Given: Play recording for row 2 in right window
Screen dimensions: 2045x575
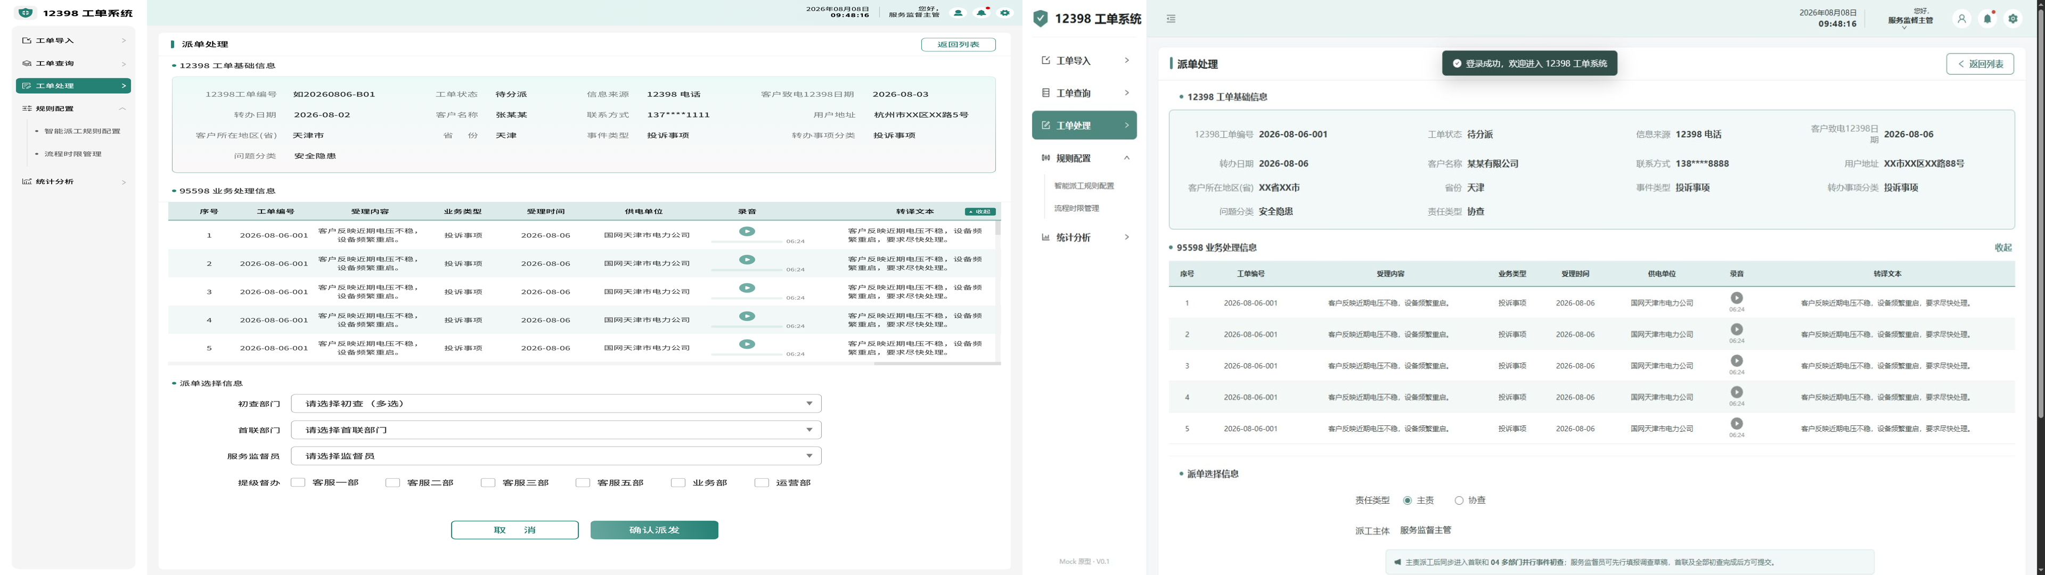Looking at the screenshot, I should [x=1737, y=330].
